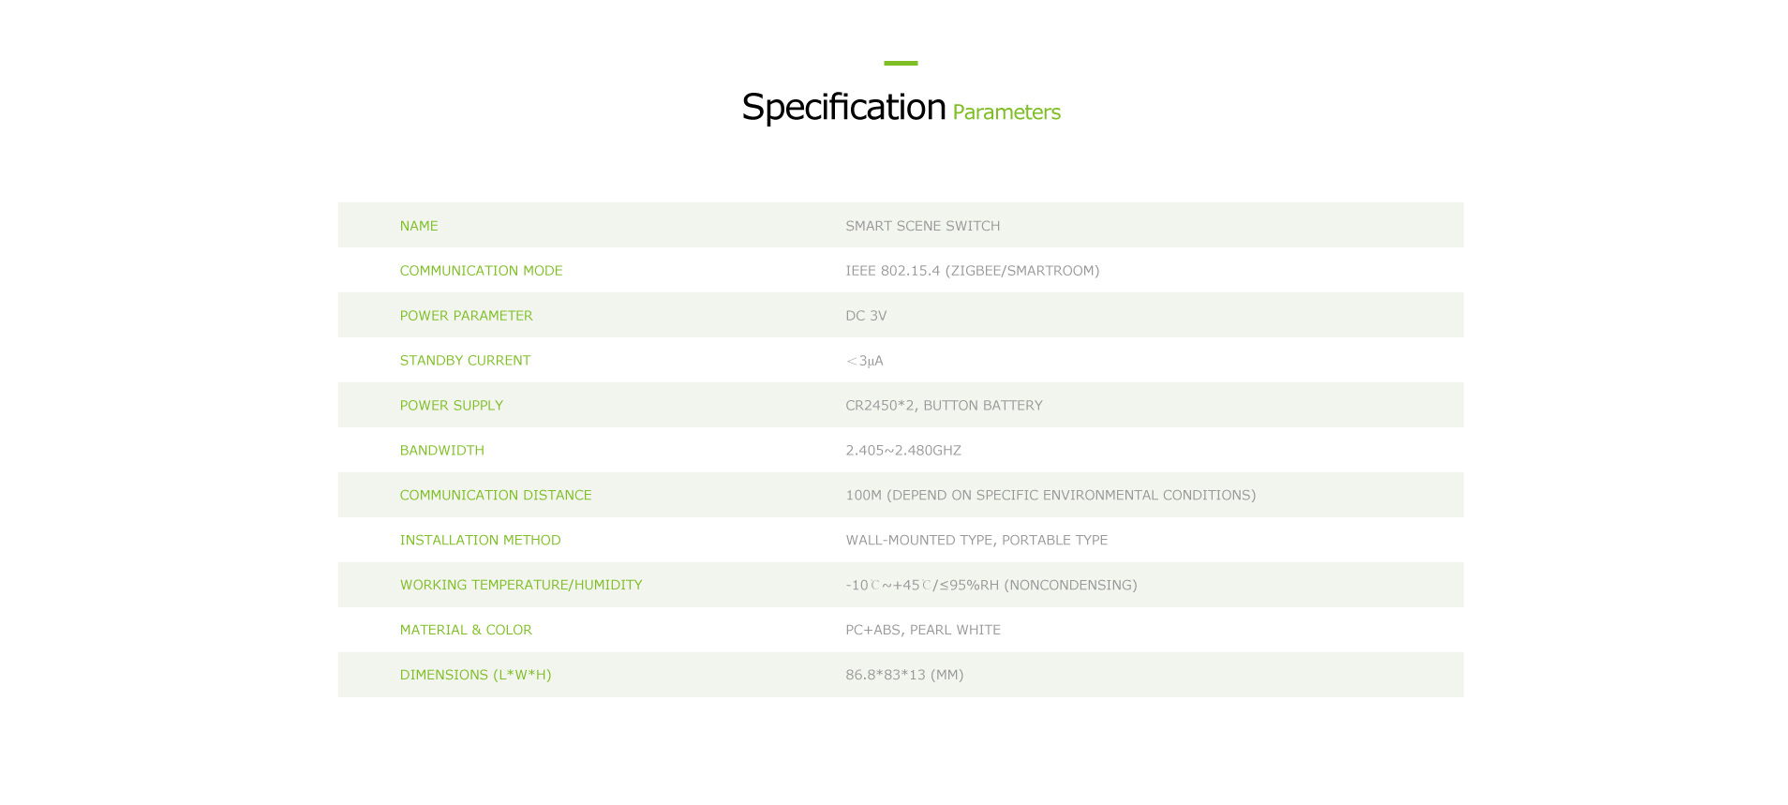Viewport: 1788px width, 805px height.
Task: Click PC+ABS, PEARL WHITE value
Action: point(923,631)
